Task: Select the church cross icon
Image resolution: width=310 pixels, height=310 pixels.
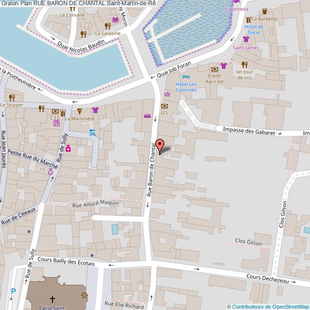Action: 52,299
